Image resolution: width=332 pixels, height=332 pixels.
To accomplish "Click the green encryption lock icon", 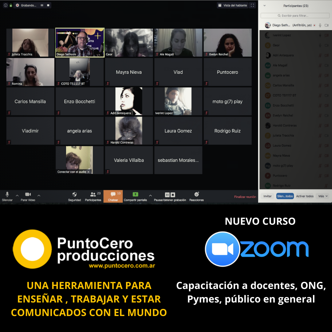I will click(11, 5).
